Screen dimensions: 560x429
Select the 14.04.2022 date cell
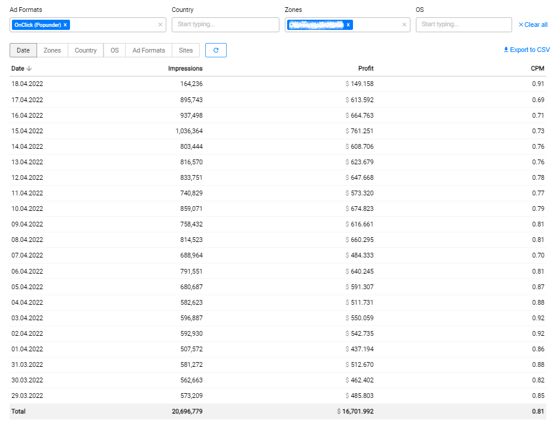(27, 146)
